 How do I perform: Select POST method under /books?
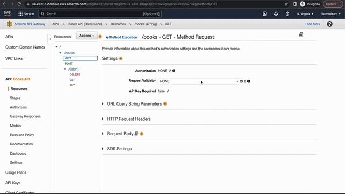click(68, 64)
